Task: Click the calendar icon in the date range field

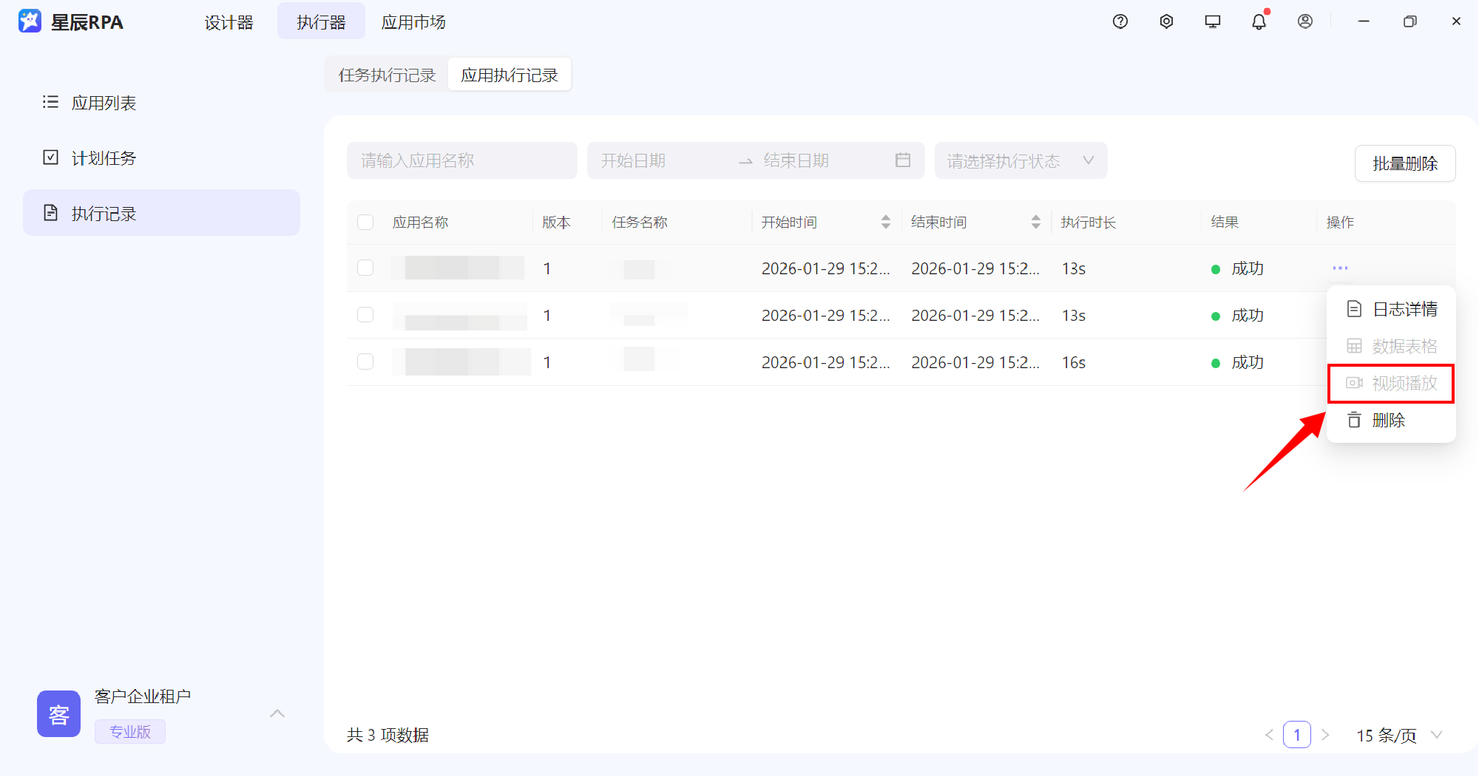Action: [x=902, y=160]
